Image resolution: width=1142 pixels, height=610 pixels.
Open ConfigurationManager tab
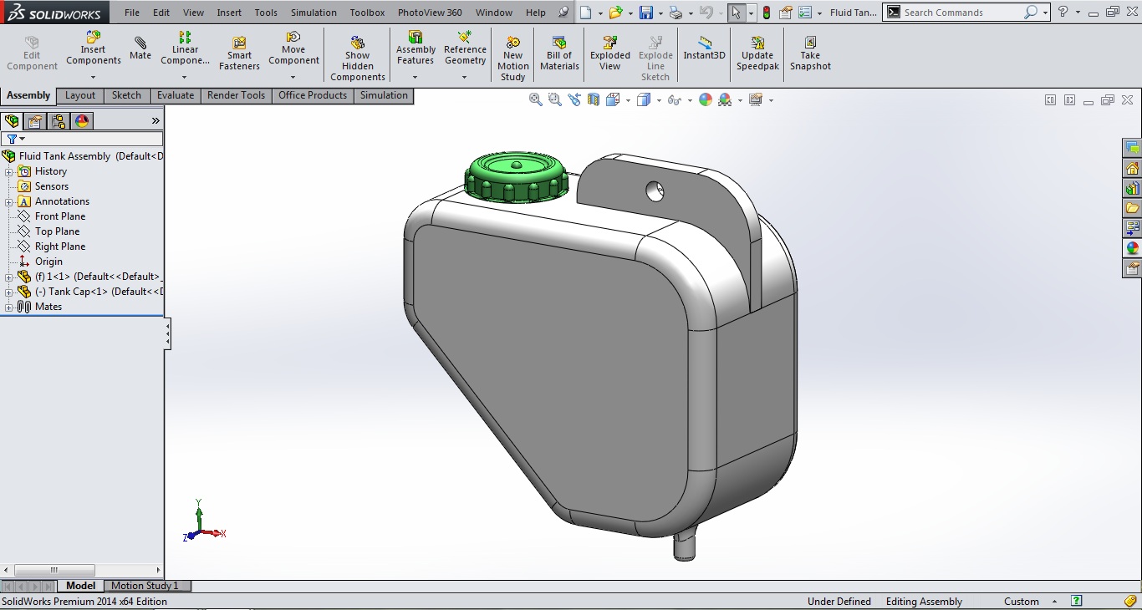pyautogui.click(x=59, y=121)
